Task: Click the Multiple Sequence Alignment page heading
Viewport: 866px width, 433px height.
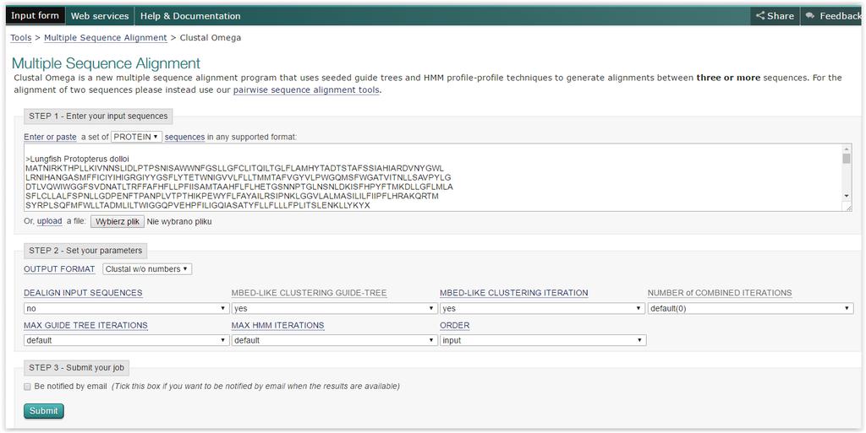Action: coord(106,62)
